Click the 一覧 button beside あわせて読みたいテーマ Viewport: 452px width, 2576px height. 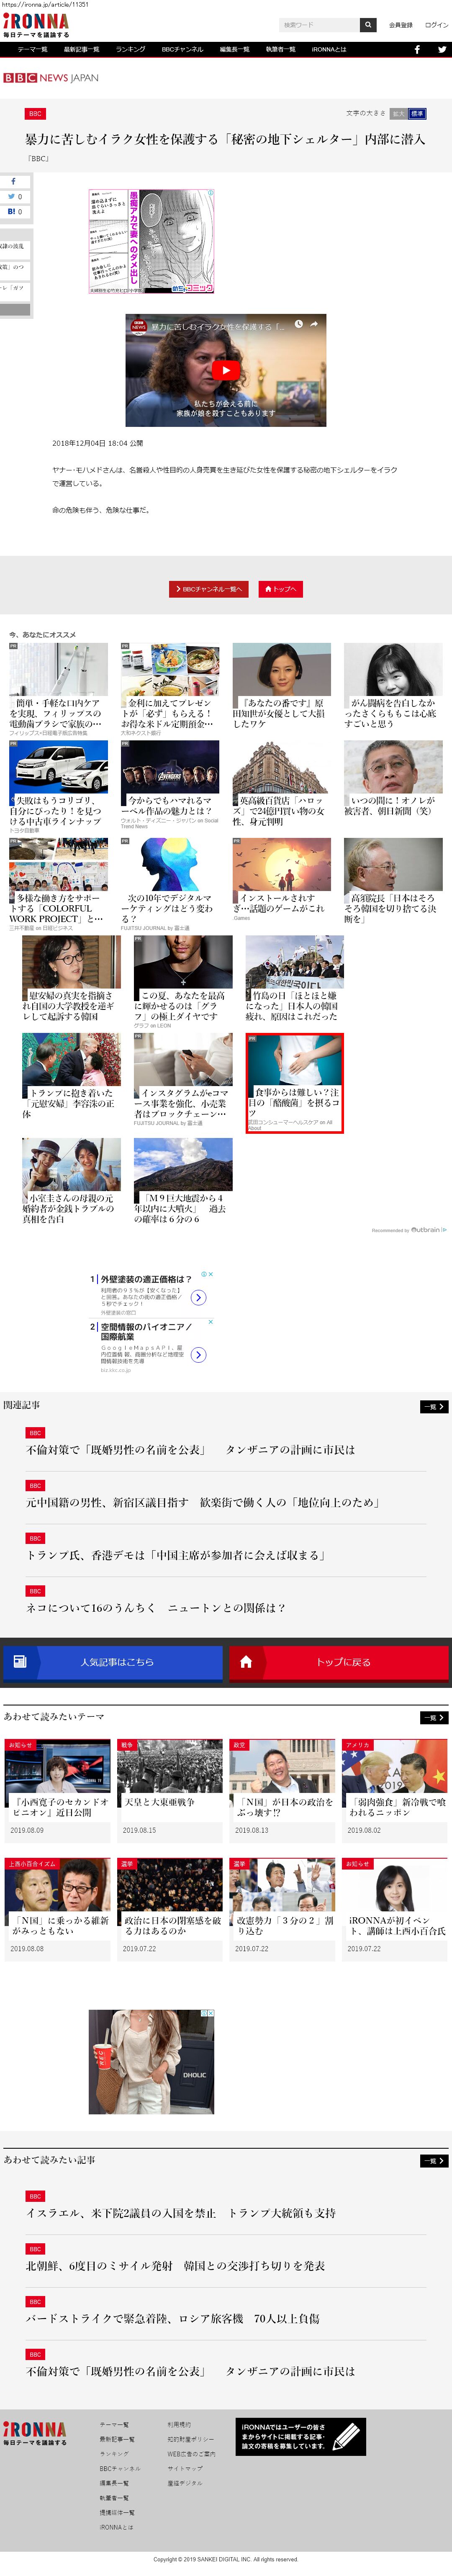433,1717
